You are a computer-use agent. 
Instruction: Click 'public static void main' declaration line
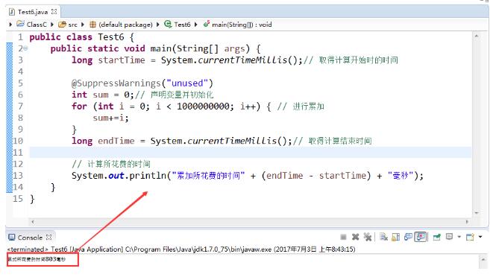[155, 48]
